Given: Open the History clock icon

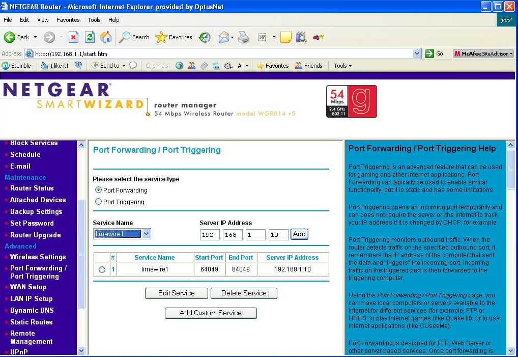Looking at the screenshot, I should pos(205,37).
